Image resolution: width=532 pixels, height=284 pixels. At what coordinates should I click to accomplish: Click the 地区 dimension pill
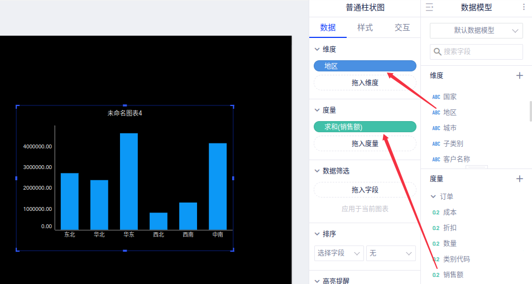(x=365, y=66)
